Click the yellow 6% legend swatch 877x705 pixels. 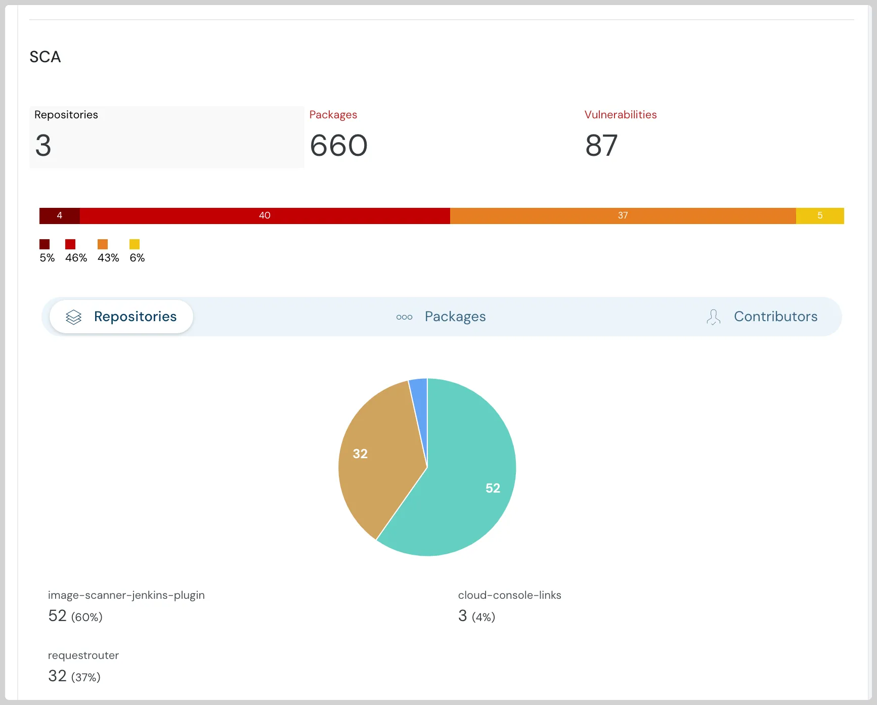135,244
